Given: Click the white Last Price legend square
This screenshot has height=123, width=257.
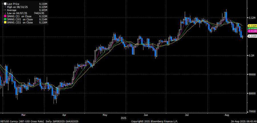Looking at the screenshot, I should (x=6, y=4).
